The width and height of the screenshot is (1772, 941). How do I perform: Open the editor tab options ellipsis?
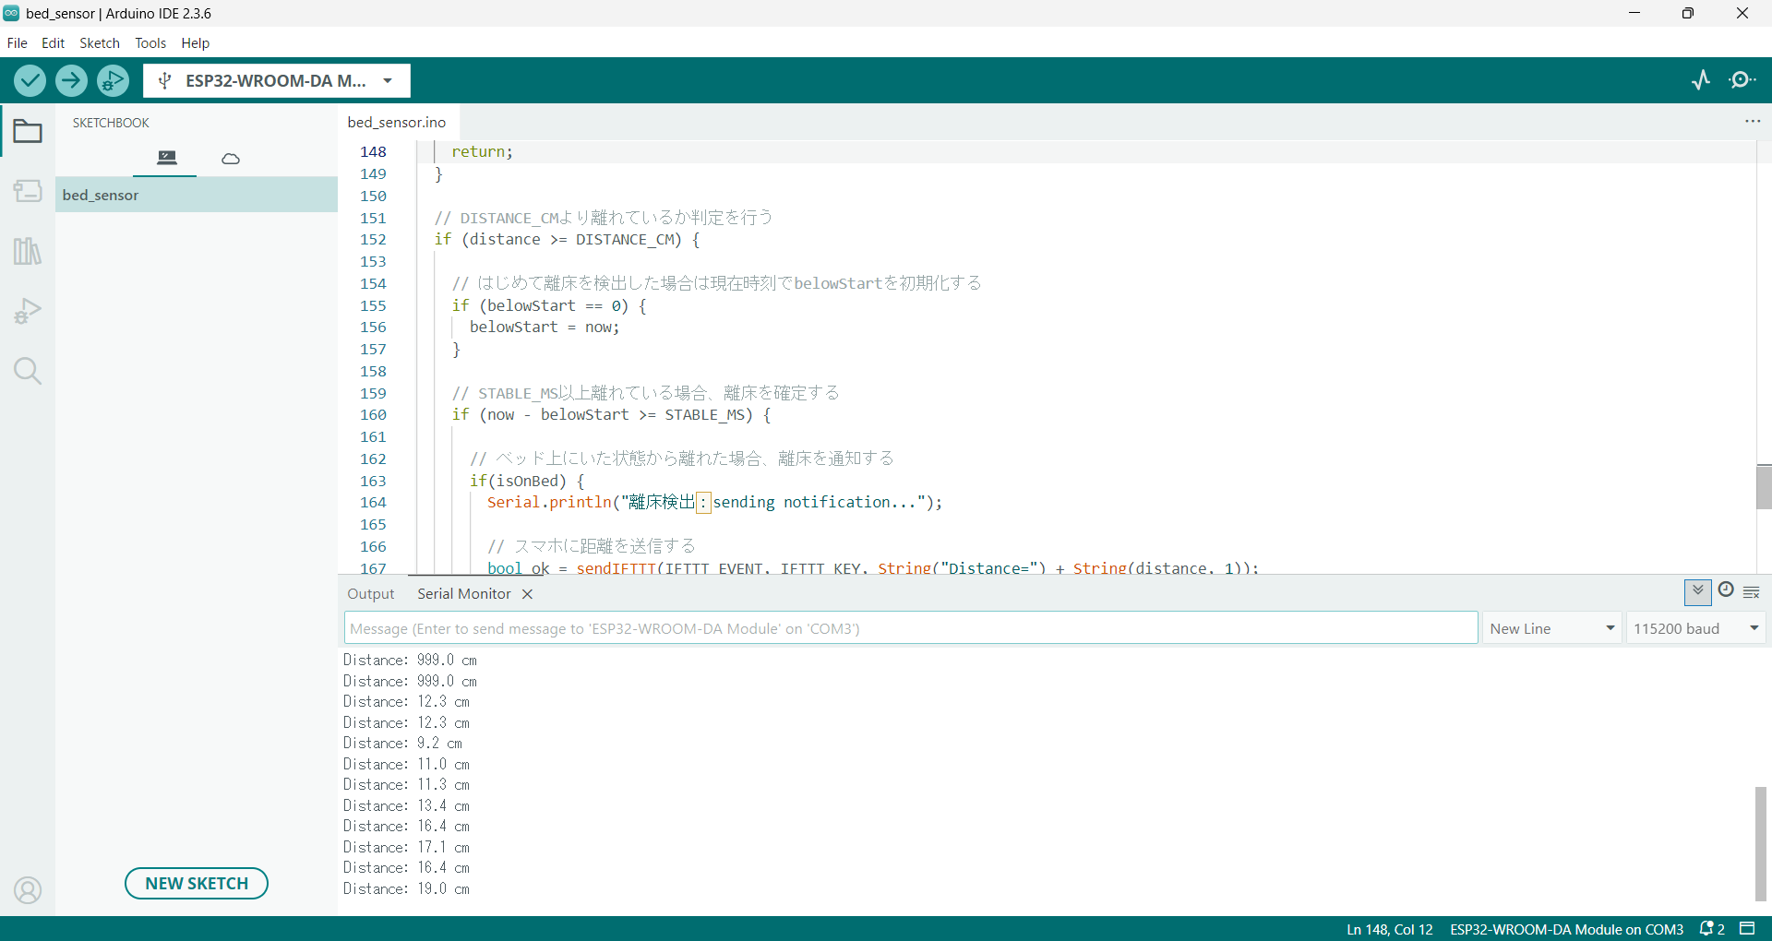(1753, 122)
